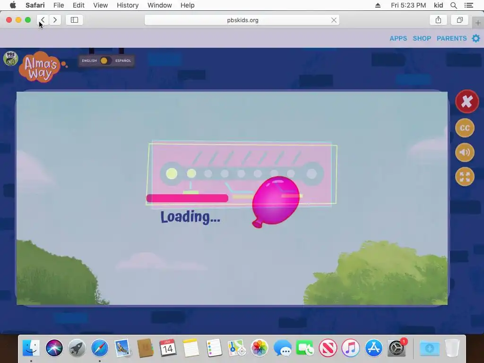Open the PARENTS link

(x=451, y=38)
